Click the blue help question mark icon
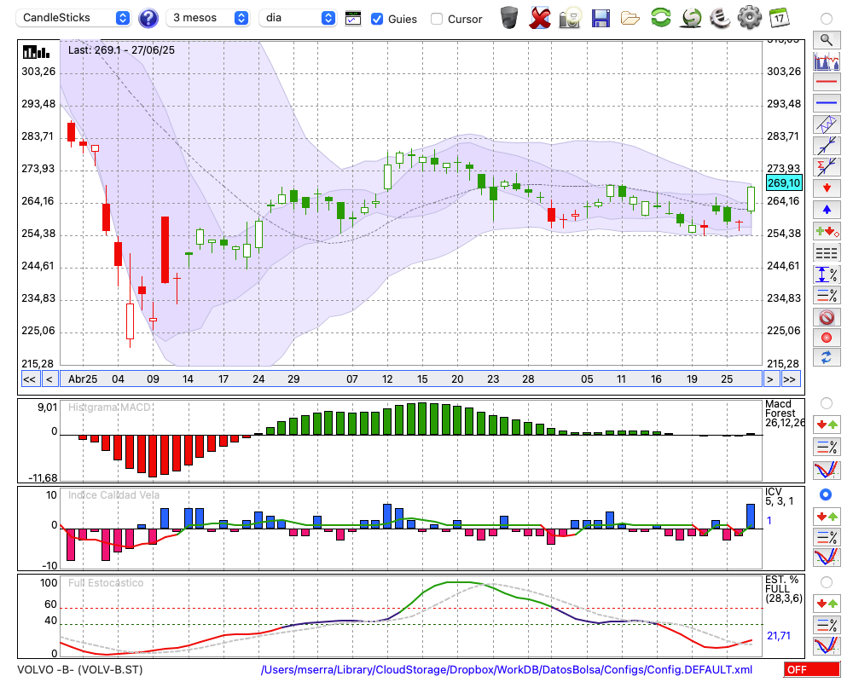Screen dimensions: 853x682 pos(148,19)
